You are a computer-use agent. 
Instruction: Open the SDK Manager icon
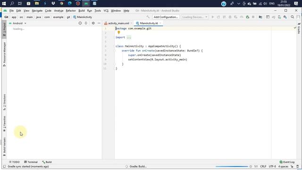[x=285, y=17]
